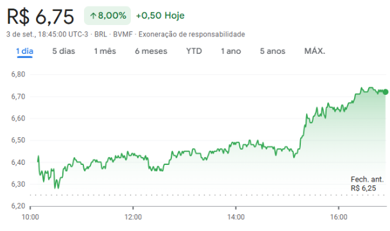Click the 16:00 time axis label

pos(339,217)
